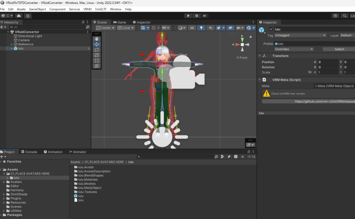Expand the lulu object in Hierarchy
The height and width of the screenshot is (219, 355).
point(12,49)
